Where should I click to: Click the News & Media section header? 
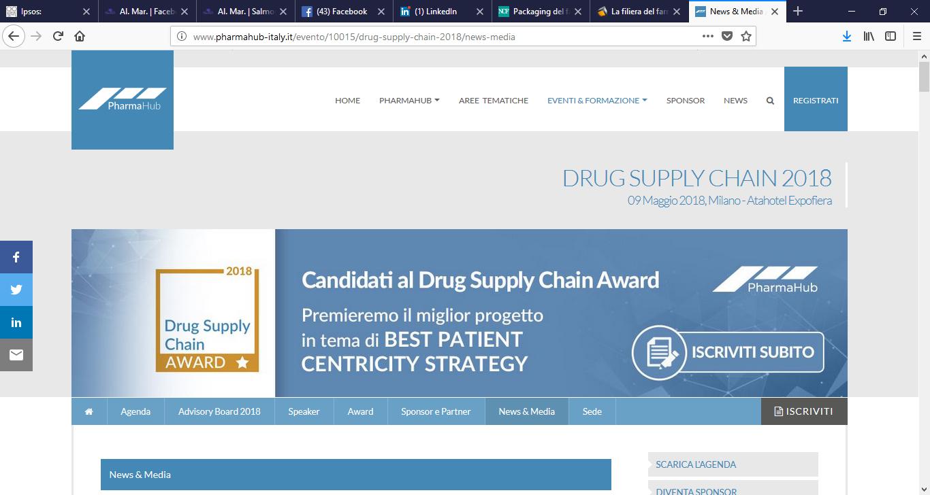[x=356, y=475]
